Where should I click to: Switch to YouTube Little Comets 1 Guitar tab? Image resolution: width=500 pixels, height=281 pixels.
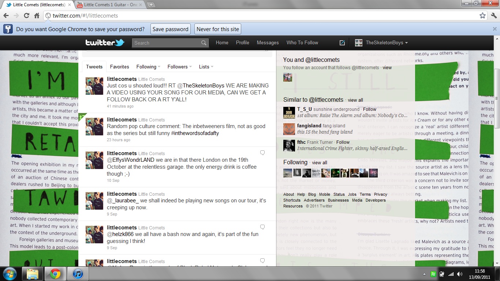click(x=110, y=5)
